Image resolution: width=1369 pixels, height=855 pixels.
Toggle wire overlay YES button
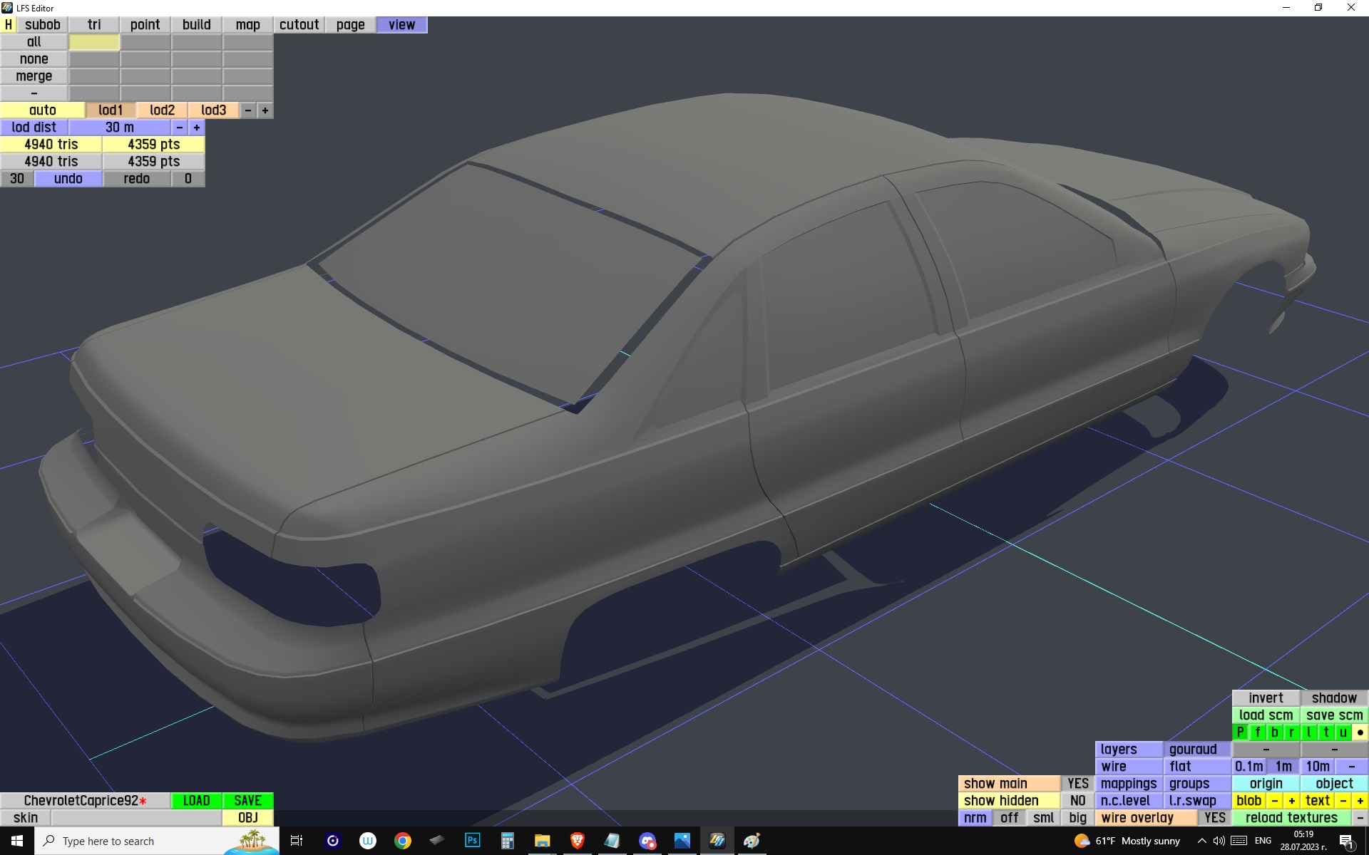[x=1214, y=818]
